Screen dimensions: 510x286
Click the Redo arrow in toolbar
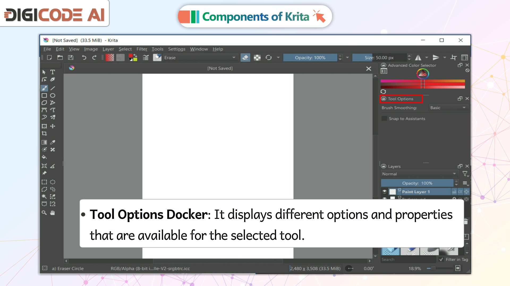94,58
